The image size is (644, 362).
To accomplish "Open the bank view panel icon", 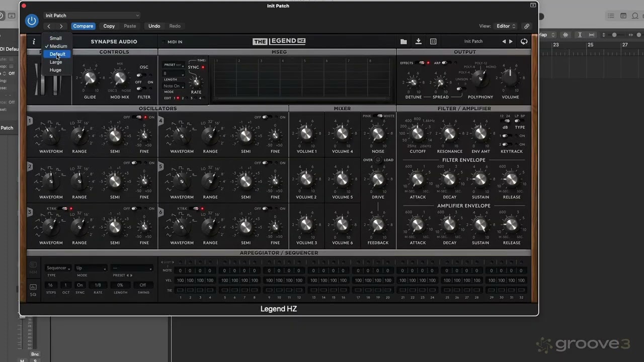I will (x=433, y=42).
